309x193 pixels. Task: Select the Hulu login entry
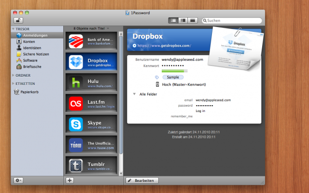click(91, 83)
